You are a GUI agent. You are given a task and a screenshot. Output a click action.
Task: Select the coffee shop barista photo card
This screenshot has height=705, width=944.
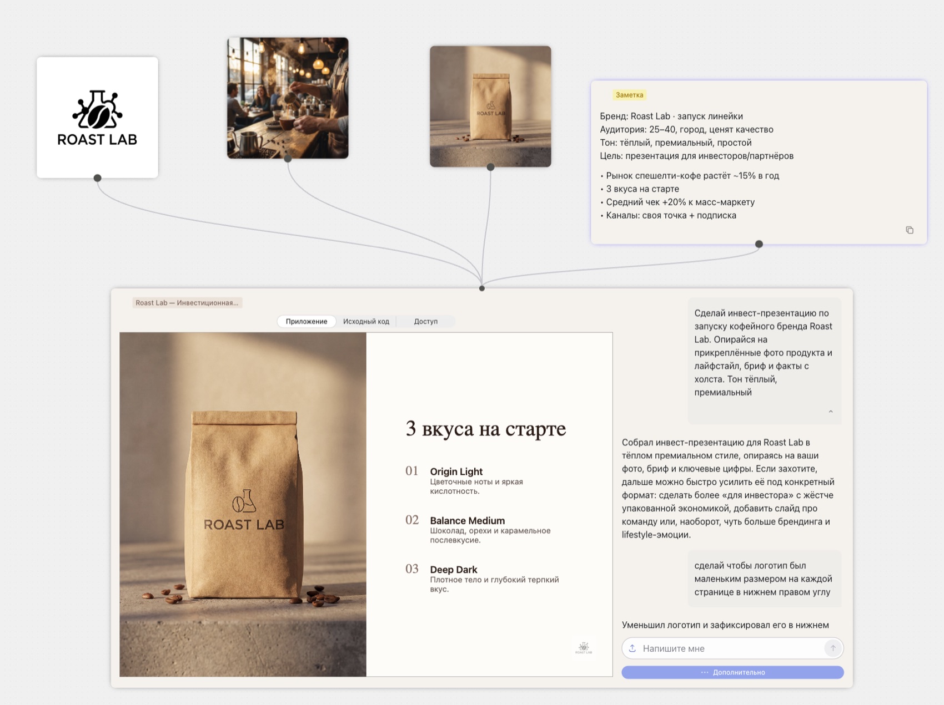tap(288, 98)
